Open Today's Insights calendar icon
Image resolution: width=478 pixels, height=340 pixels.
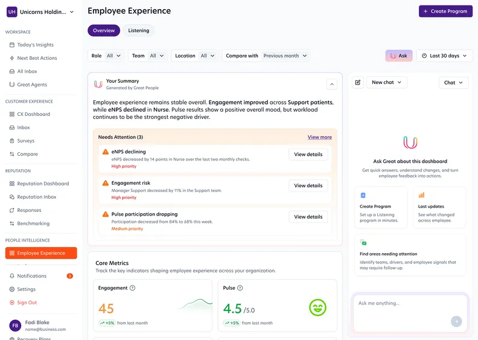click(x=12, y=45)
